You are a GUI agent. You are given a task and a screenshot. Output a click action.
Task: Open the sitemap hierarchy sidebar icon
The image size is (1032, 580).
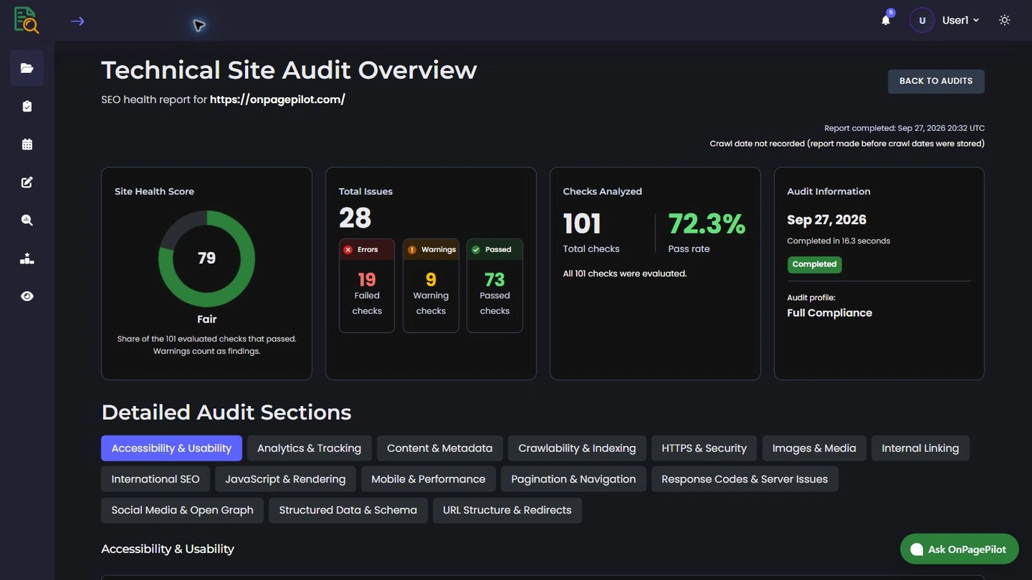point(27,258)
